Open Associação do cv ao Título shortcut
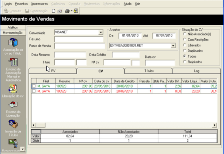This screenshot has width=224, height=154. pyautogui.click(x=13, y=43)
